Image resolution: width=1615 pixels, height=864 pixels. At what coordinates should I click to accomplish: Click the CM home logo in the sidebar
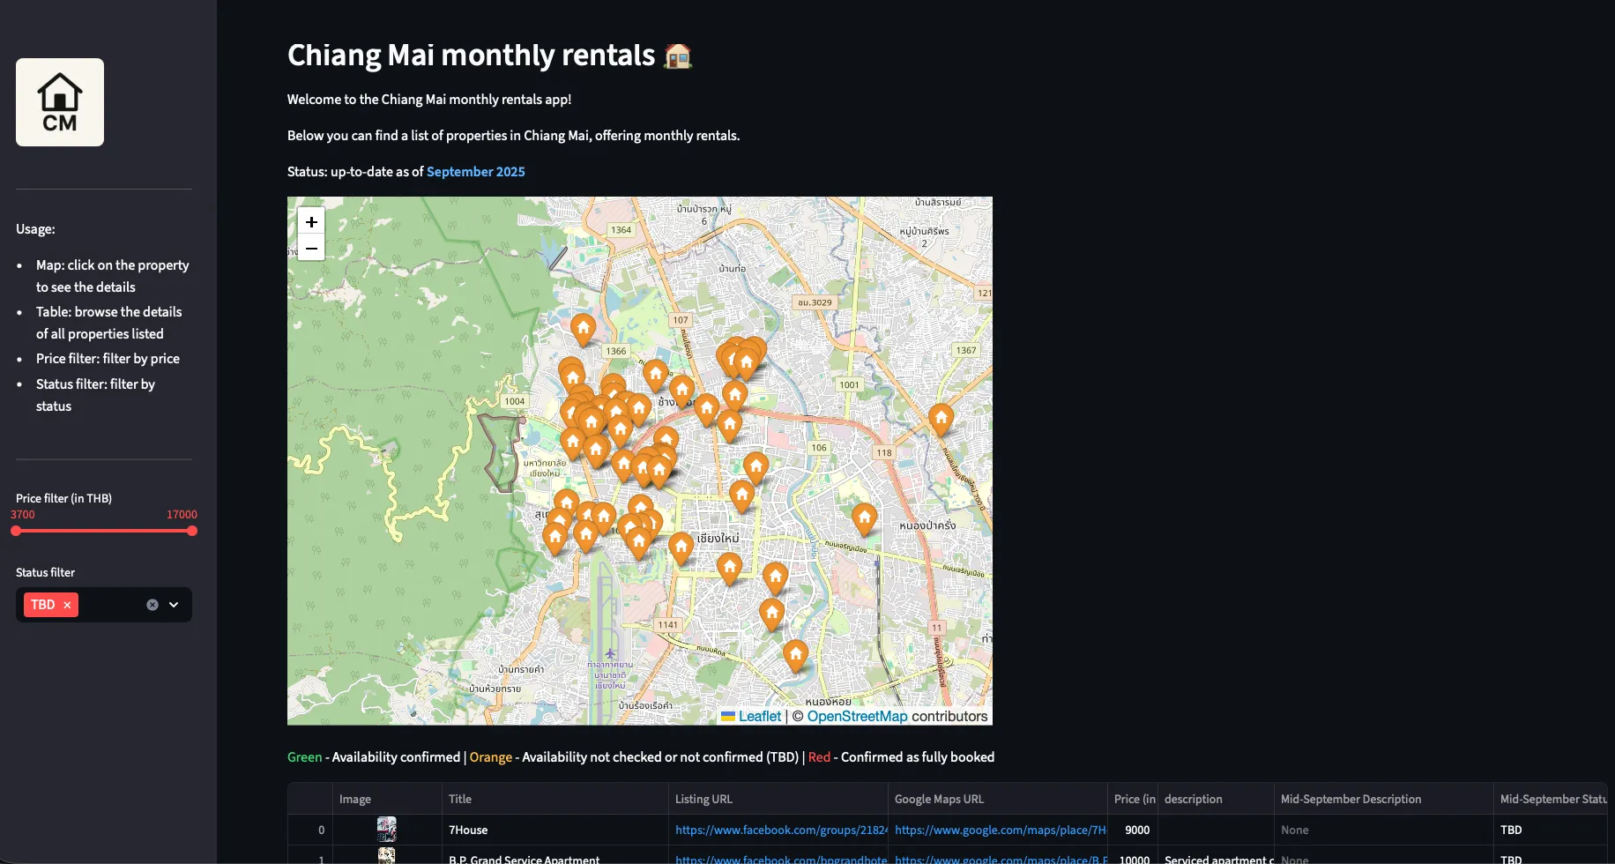pyautogui.click(x=59, y=101)
